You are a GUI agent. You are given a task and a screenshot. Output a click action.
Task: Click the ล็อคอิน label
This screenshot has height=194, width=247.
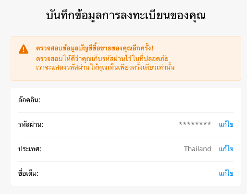pyautogui.click(x=29, y=100)
